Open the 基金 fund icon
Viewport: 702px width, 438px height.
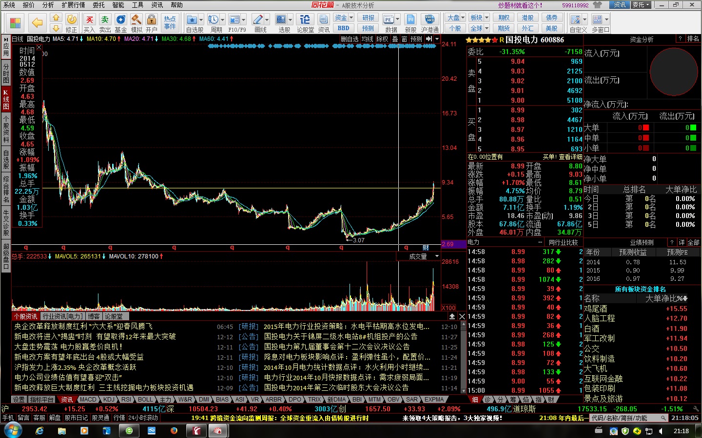tap(120, 19)
